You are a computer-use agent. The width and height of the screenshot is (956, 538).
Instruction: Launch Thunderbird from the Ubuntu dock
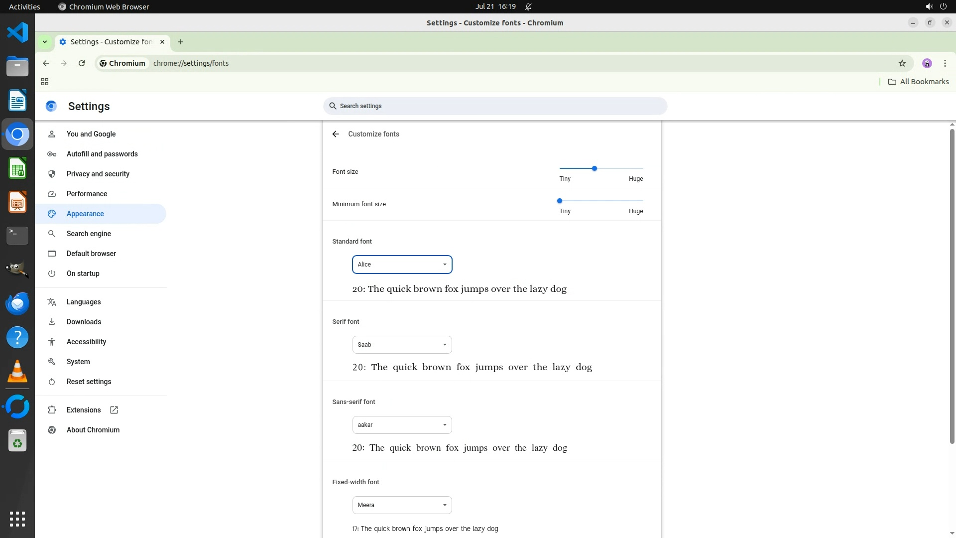17,303
